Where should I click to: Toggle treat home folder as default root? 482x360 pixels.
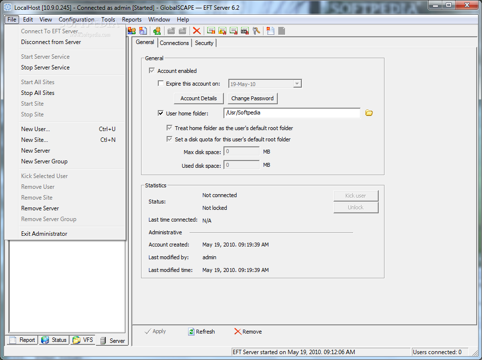[169, 128]
